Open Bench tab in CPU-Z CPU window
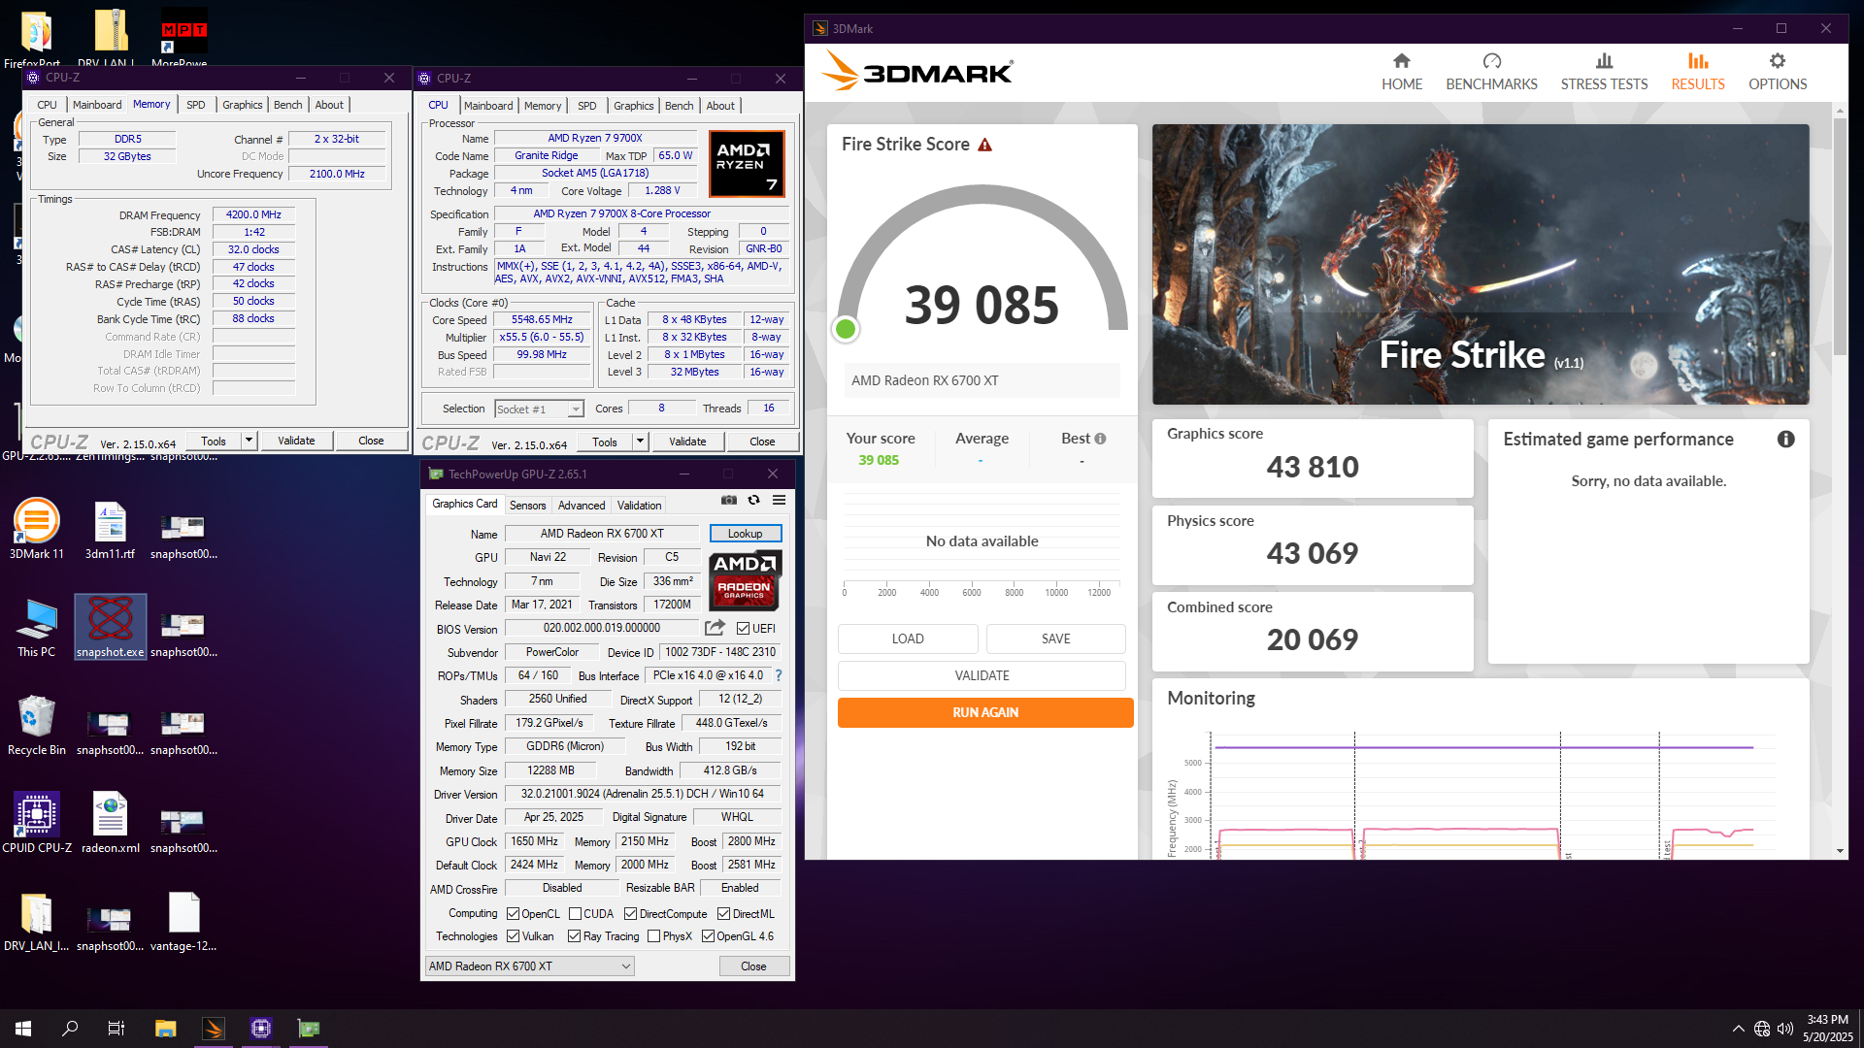The height and width of the screenshot is (1048, 1864). pyautogui.click(x=679, y=106)
